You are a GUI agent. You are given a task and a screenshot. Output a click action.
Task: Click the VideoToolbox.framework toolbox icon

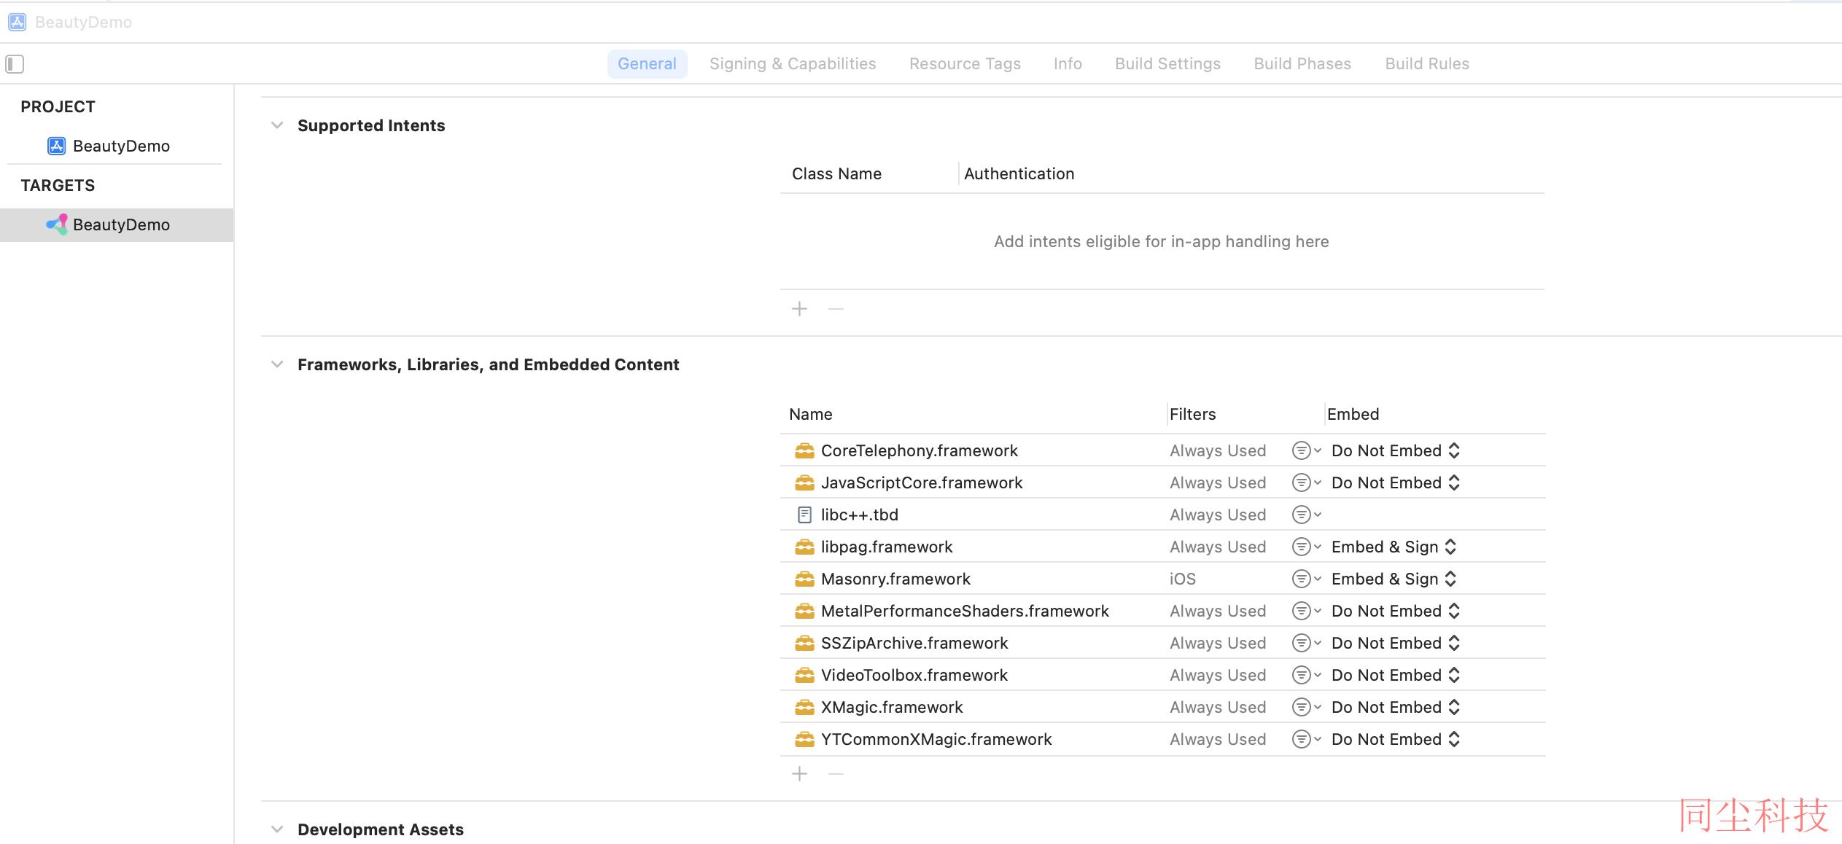pyautogui.click(x=804, y=675)
